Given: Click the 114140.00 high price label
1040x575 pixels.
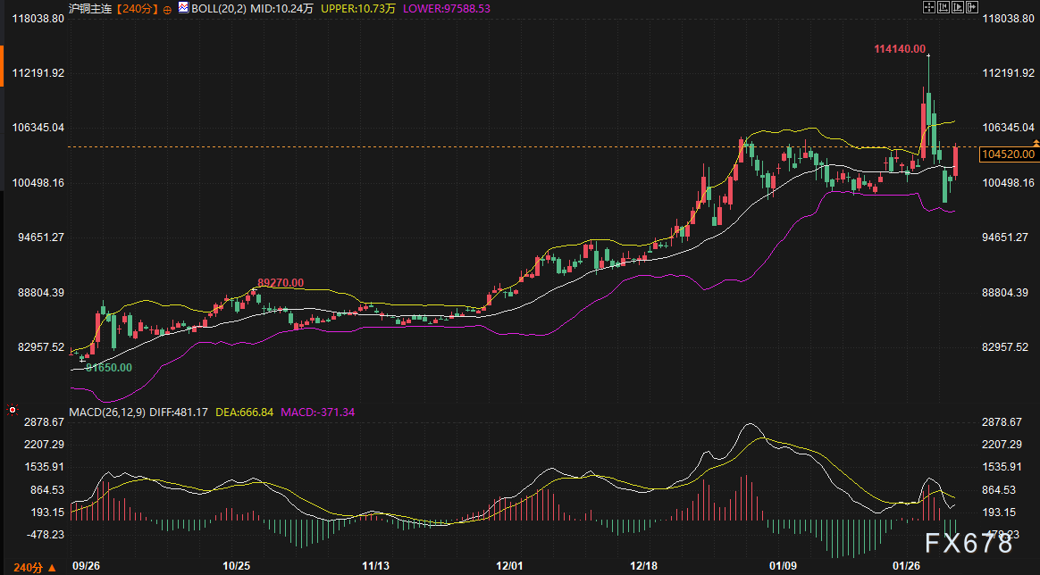Looking at the screenshot, I should (900, 49).
